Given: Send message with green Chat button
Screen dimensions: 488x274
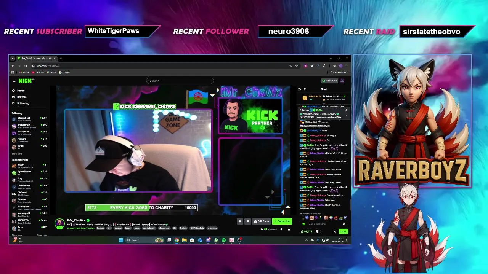Looking at the screenshot, I should (344, 231).
